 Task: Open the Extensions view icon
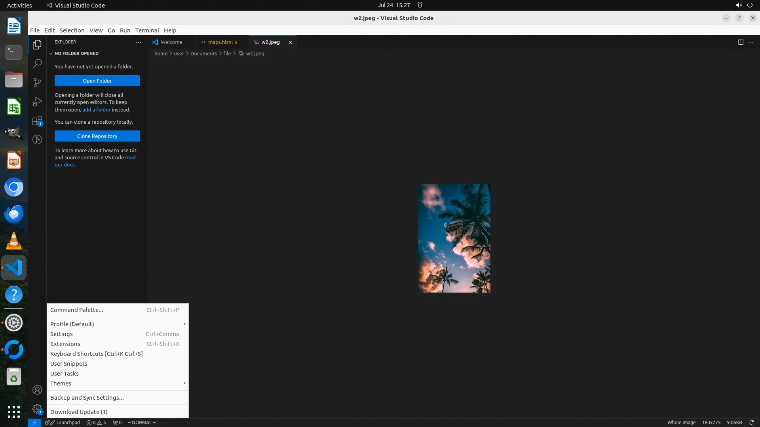coord(37,121)
